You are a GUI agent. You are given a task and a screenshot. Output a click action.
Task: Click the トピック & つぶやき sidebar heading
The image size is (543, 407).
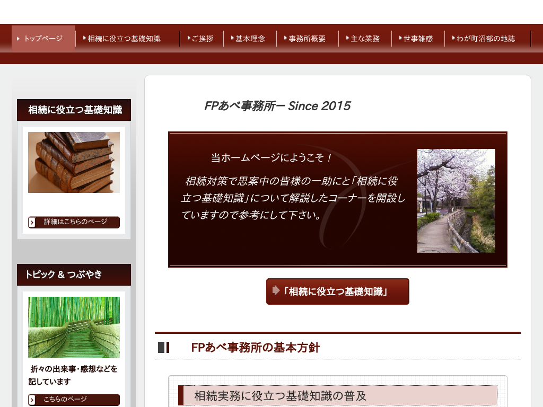[64, 275]
